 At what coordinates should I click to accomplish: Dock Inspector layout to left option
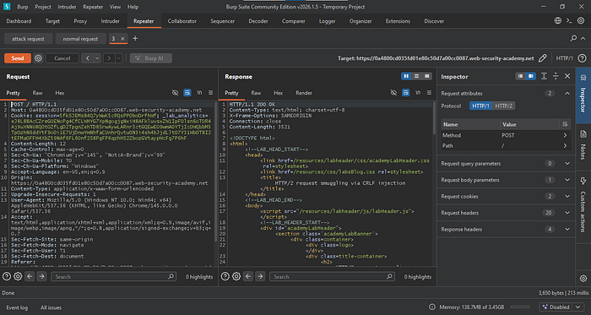pyautogui.click(x=521, y=77)
